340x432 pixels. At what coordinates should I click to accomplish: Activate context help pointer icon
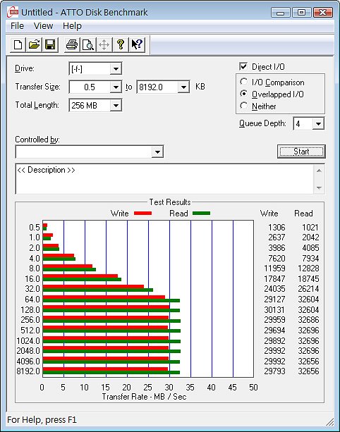click(x=137, y=44)
